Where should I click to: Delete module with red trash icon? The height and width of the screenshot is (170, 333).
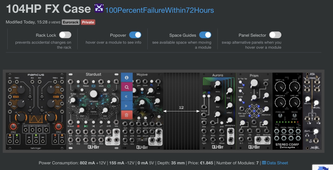[127, 115]
